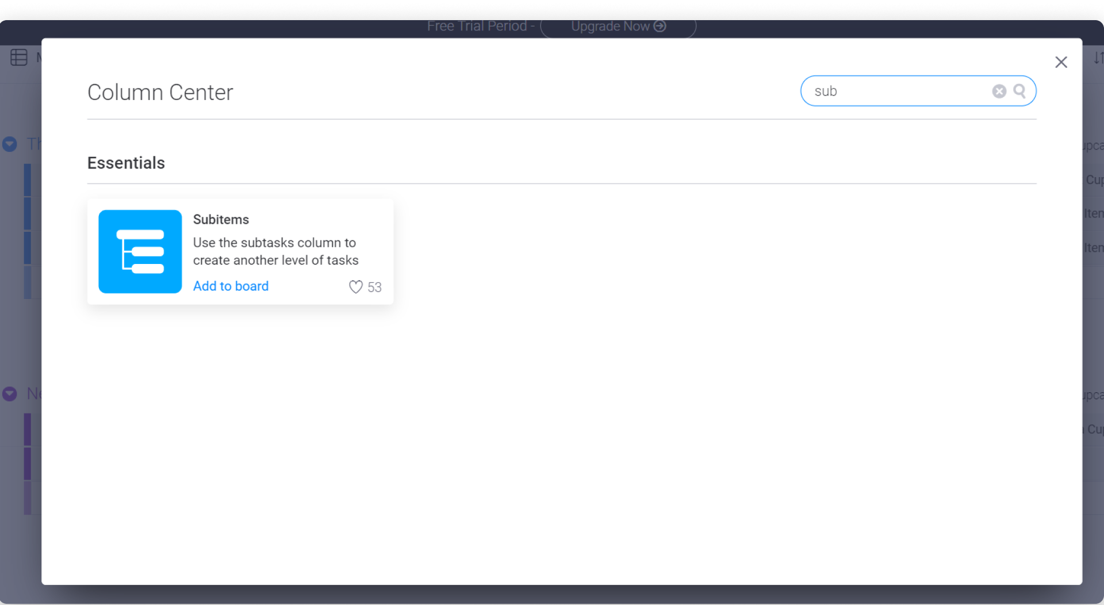Clear the search text 'sub'

(999, 91)
